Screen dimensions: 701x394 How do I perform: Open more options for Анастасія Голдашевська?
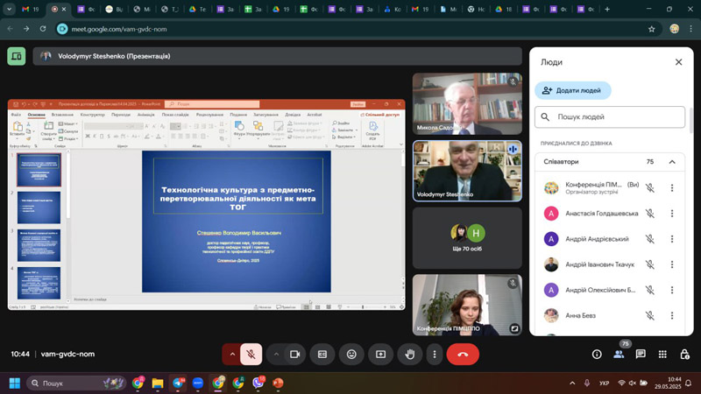[672, 213]
